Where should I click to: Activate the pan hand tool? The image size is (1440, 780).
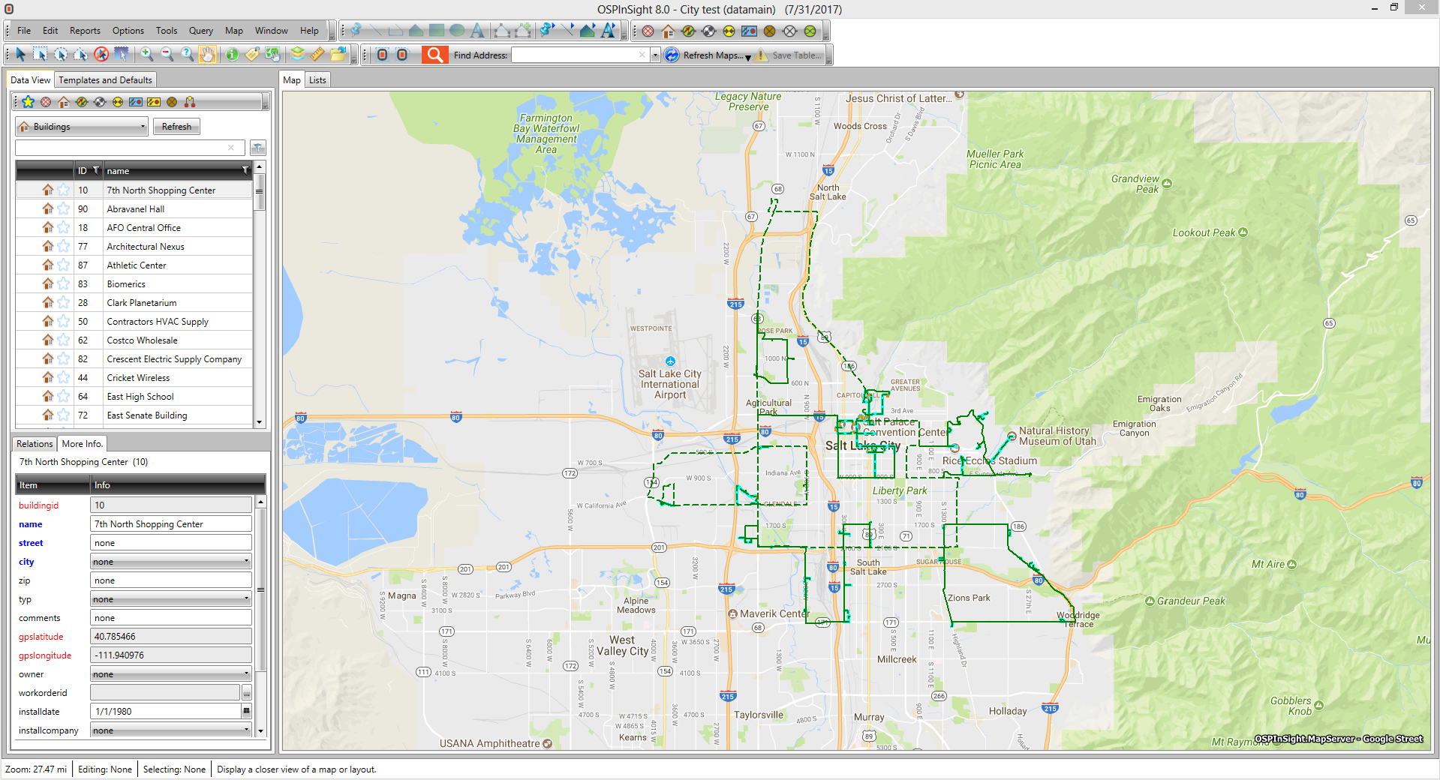[x=208, y=55]
